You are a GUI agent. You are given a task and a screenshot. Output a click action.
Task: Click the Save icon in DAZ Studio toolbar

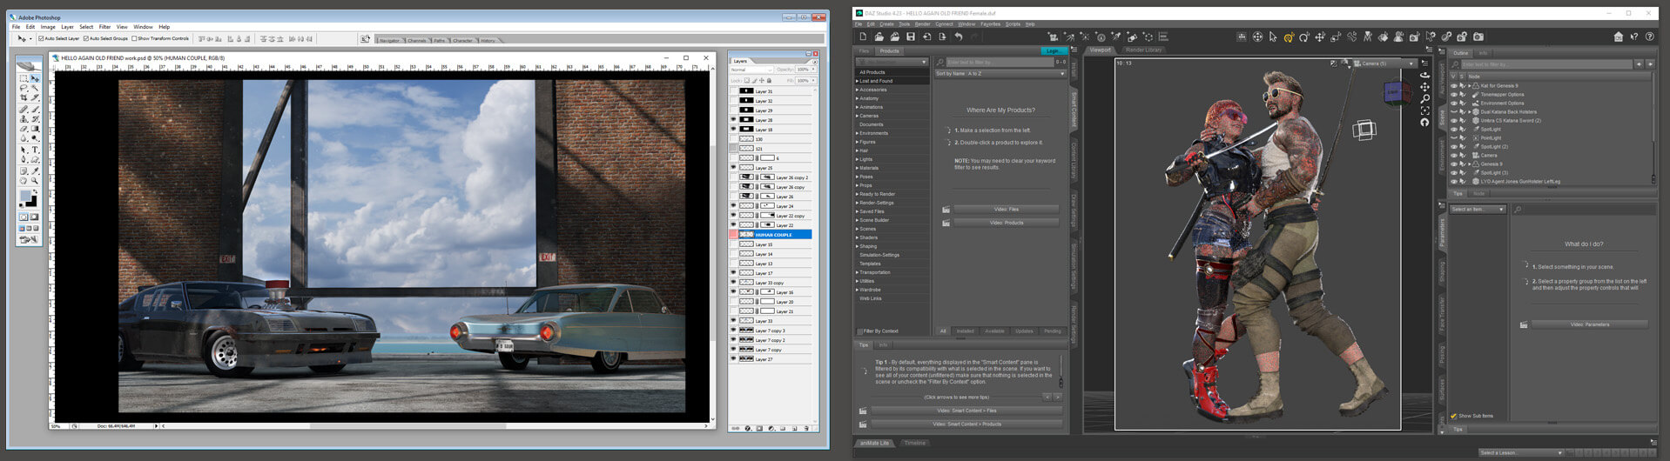[910, 37]
